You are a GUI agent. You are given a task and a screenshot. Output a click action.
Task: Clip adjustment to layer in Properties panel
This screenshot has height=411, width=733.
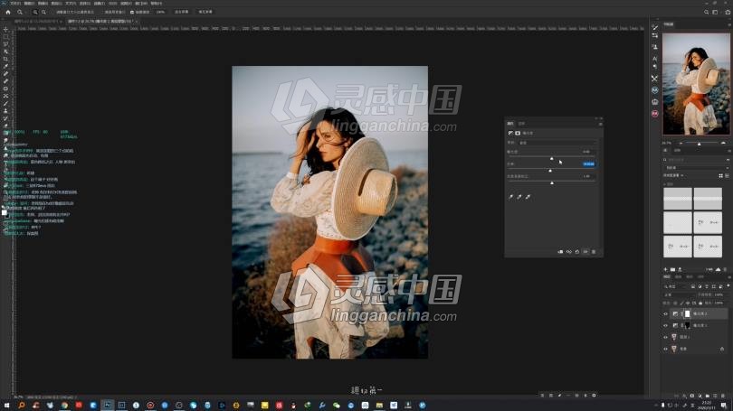click(x=560, y=252)
